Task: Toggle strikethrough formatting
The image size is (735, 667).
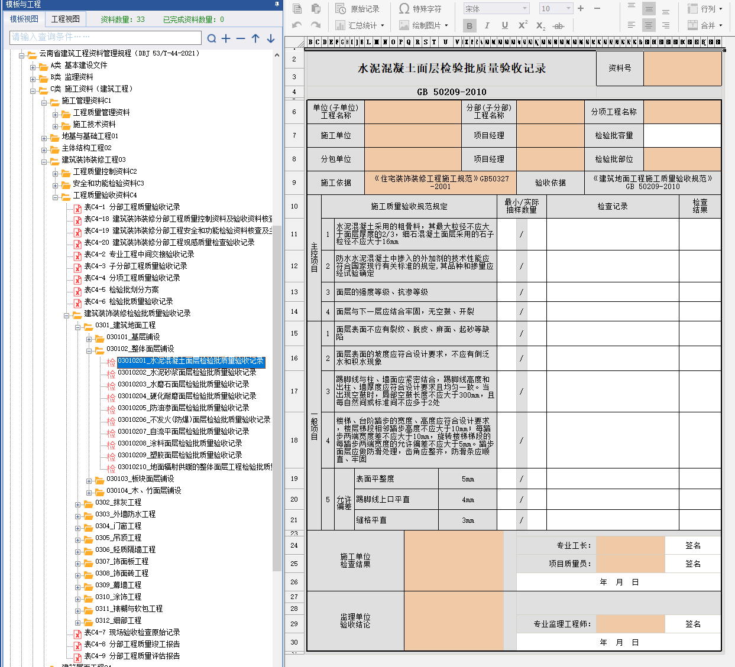Action: [558, 25]
